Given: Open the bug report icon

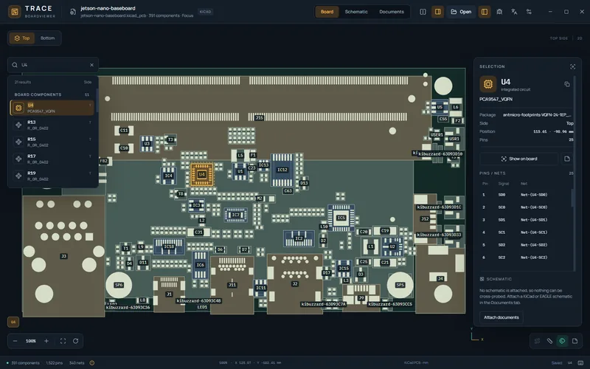Looking at the screenshot, I should tap(499, 12).
